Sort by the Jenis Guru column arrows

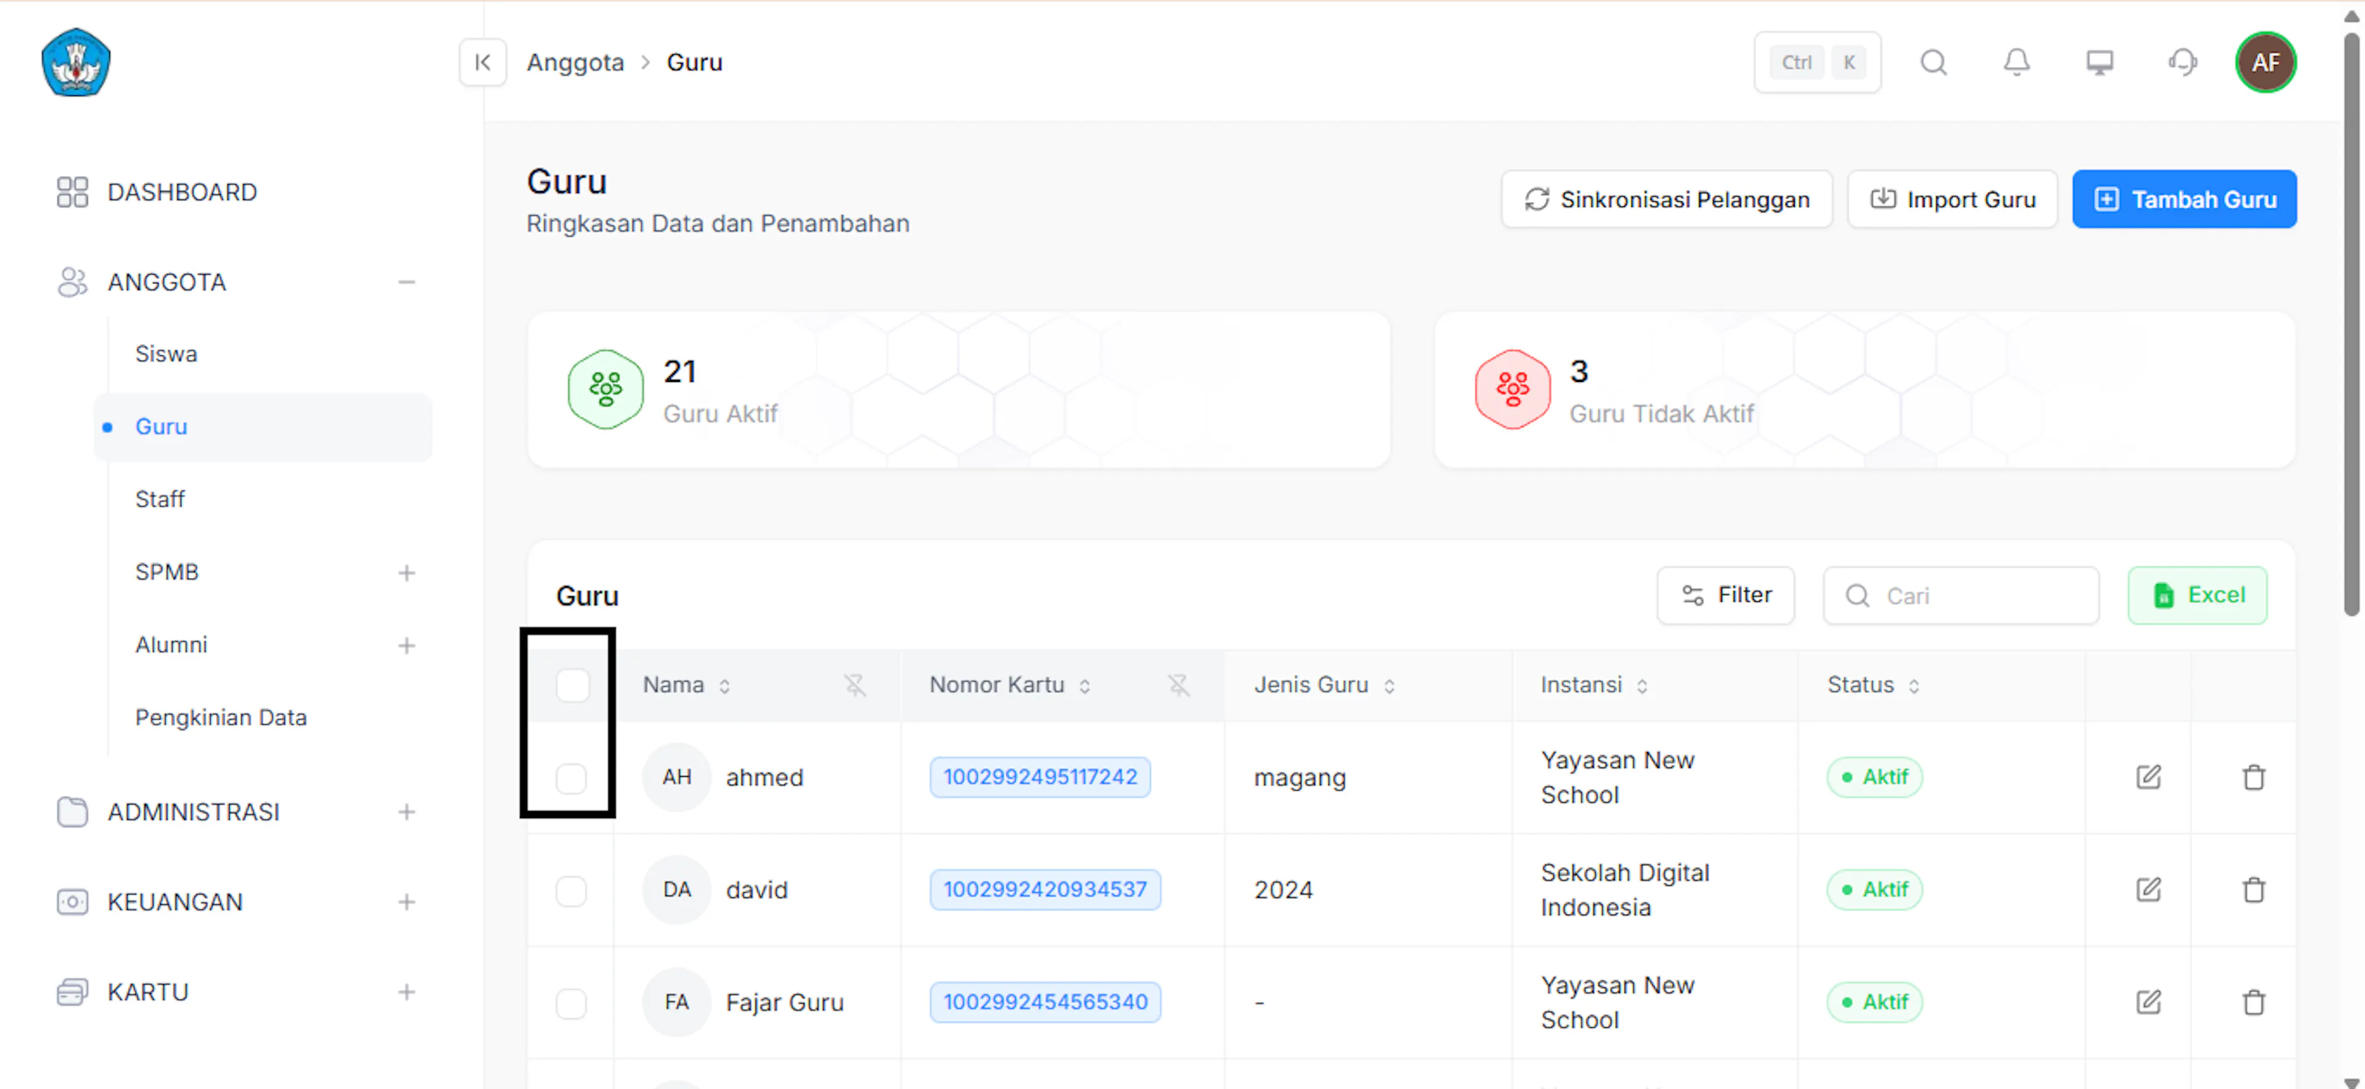coord(1389,686)
